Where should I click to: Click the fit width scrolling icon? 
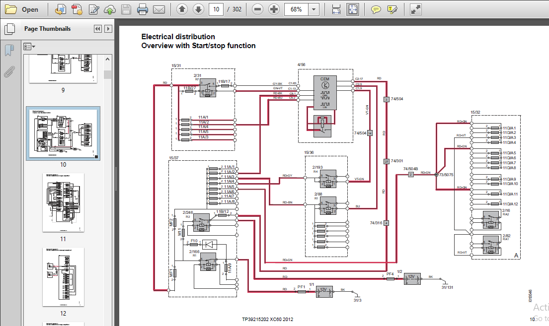(x=336, y=9)
